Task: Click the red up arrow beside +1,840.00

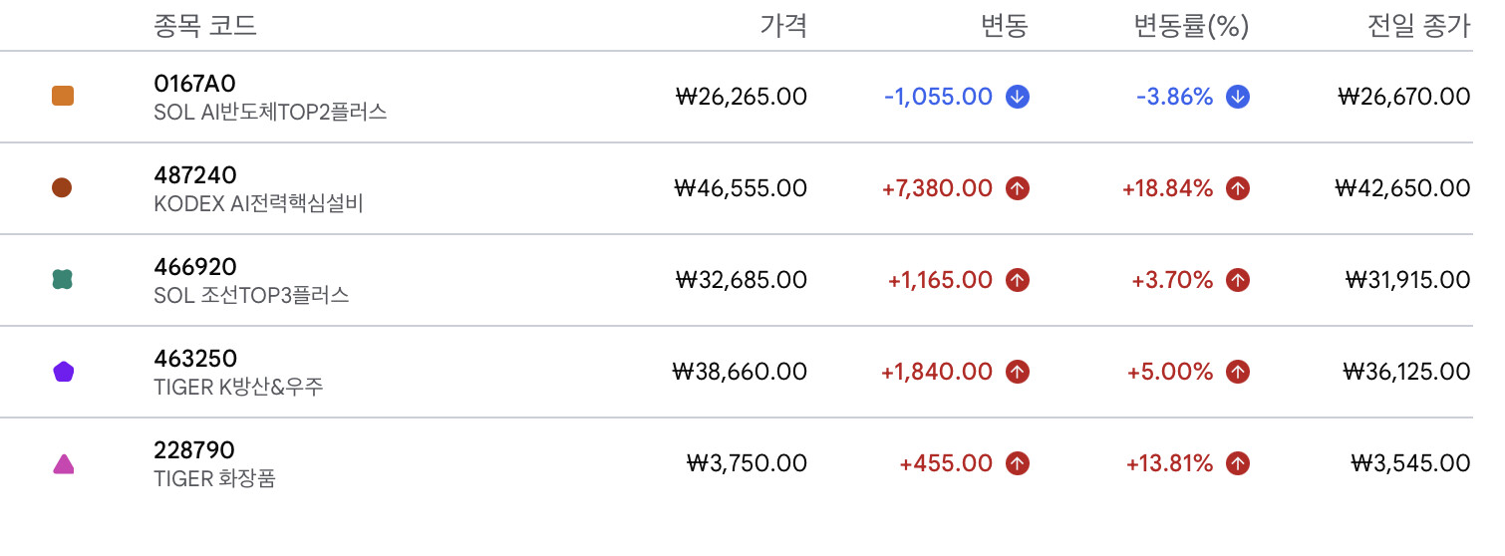Action: [x=1018, y=372]
